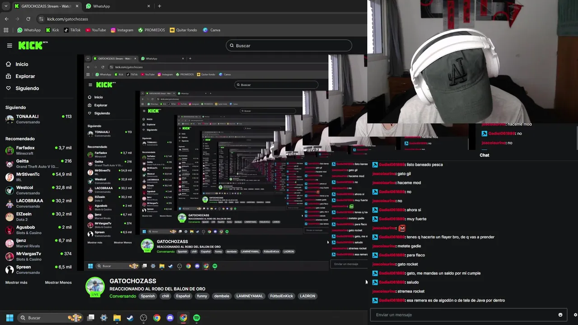Open the Canva bookmark
Viewport: 578px width, 325px height.
(x=211, y=30)
